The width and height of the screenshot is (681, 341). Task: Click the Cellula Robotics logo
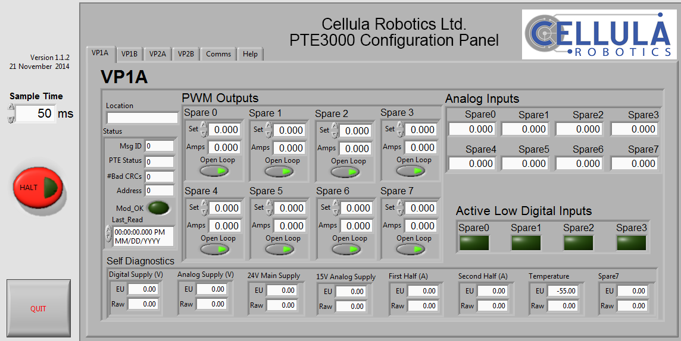tap(599, 34)
